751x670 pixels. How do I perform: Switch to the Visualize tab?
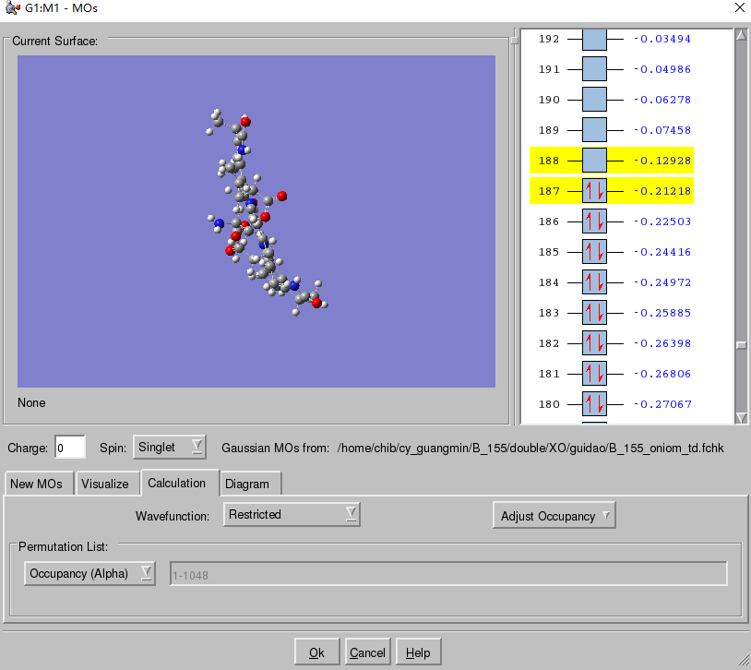click(x=105, y=484)
